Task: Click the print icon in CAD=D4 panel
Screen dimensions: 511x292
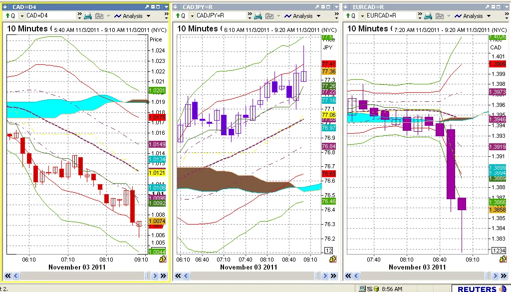Action: pyautogui.click(x=88, y=16)
